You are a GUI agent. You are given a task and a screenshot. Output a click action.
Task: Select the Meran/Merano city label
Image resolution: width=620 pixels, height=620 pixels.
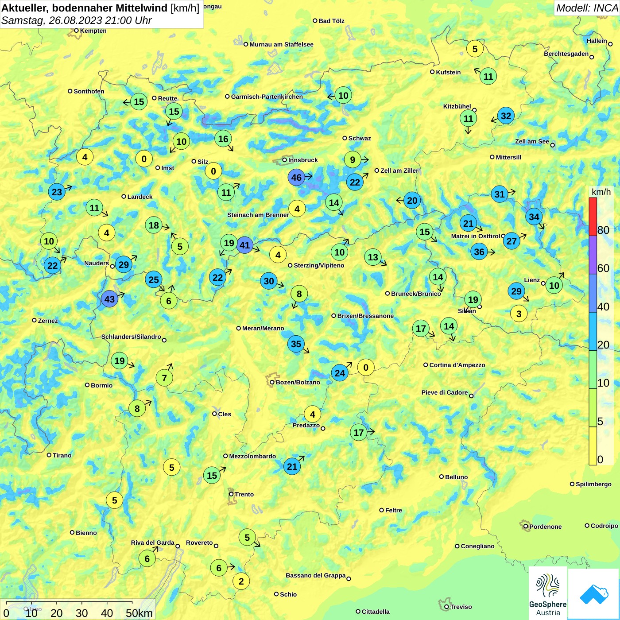[263, 328]
